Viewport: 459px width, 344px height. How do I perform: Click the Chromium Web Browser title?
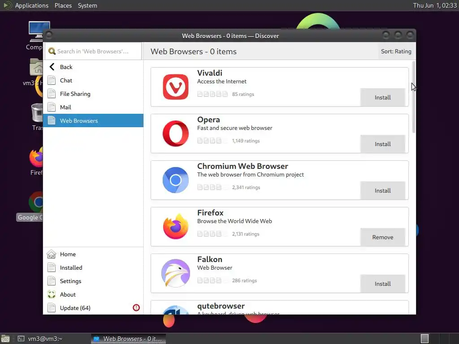click(x=242, y=166)
